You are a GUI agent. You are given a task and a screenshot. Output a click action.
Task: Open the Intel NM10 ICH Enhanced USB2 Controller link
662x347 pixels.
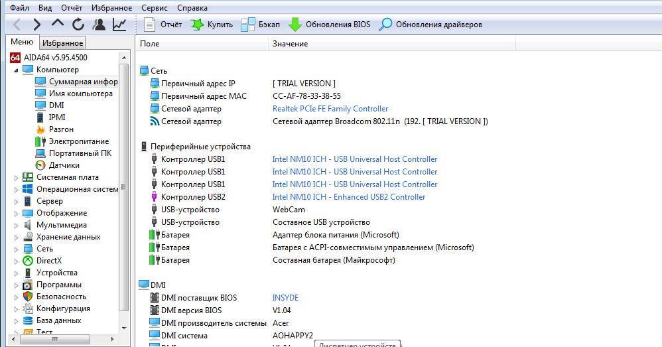(x=349, y=196)
